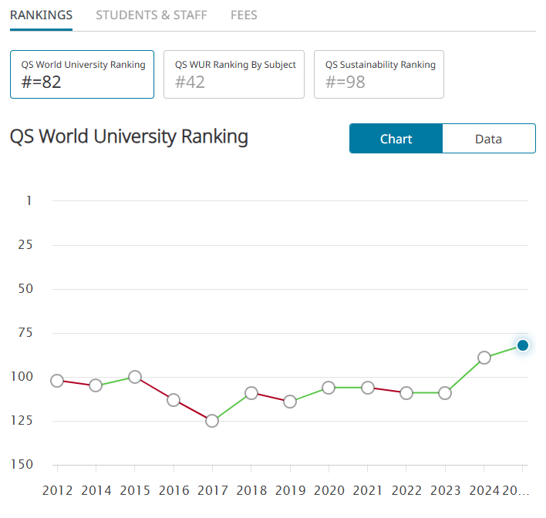The image size is (546, 518).
Task: Switch to the Data view
Action: [x=489, y=139]
